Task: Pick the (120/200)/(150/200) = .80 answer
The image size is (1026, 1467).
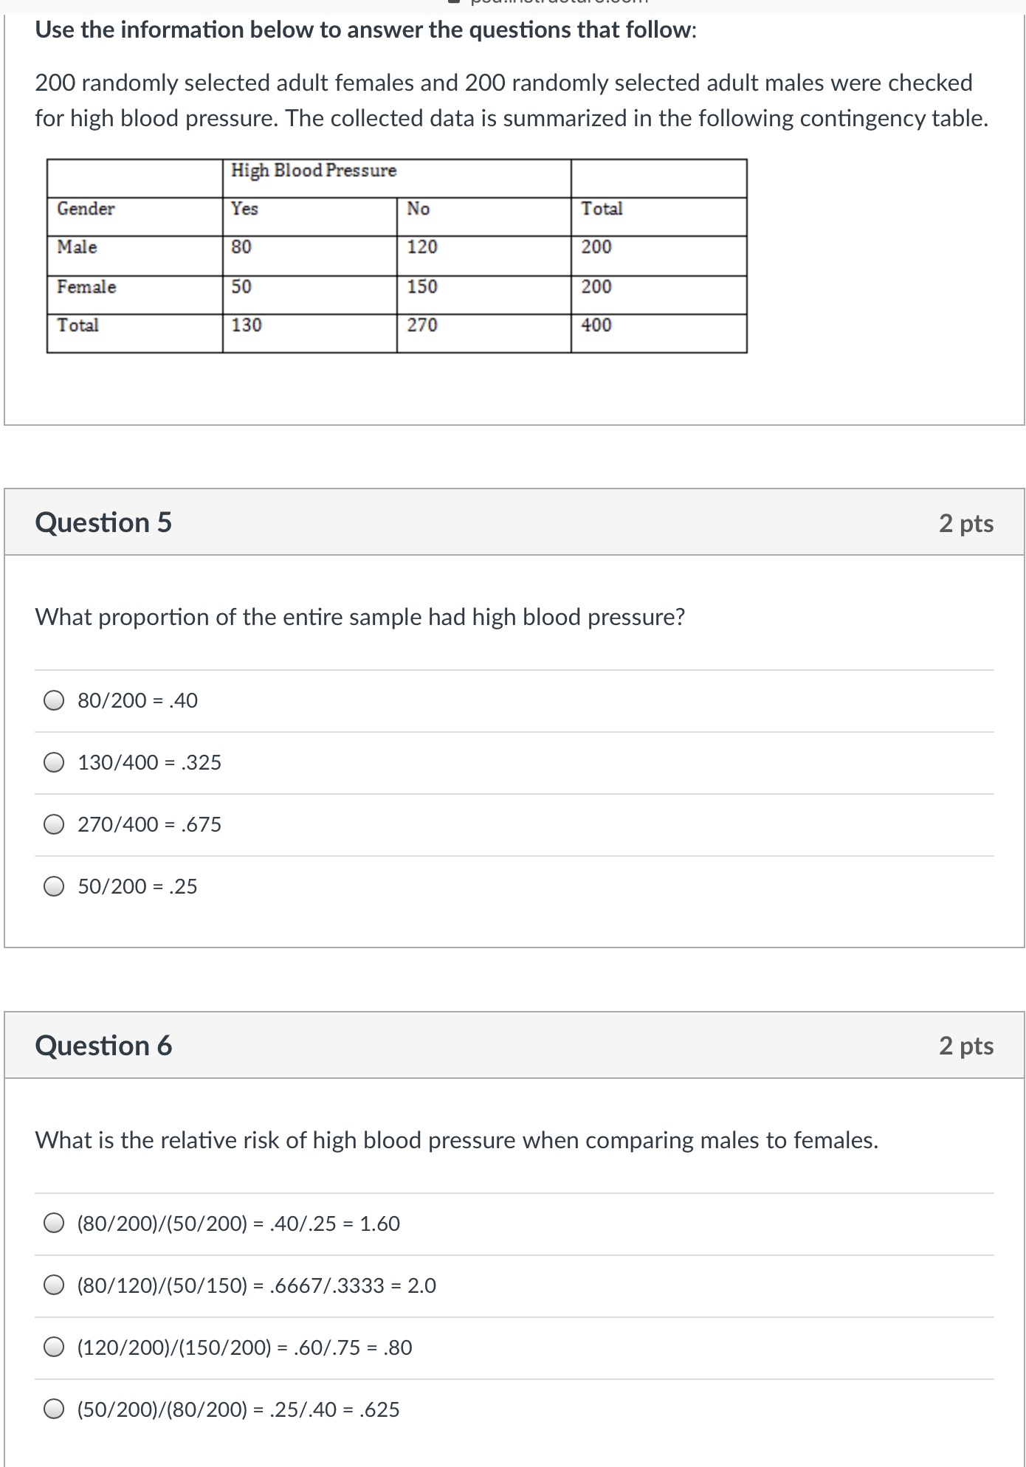Action: 54,1347
